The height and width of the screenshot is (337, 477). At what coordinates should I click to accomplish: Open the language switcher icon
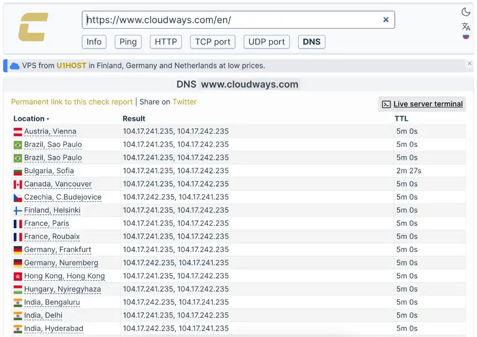pos(466,26)
